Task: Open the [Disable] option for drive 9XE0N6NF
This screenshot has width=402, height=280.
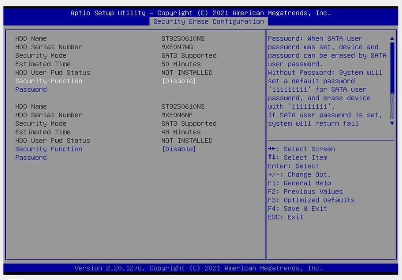Action: [x=179, y=149]
